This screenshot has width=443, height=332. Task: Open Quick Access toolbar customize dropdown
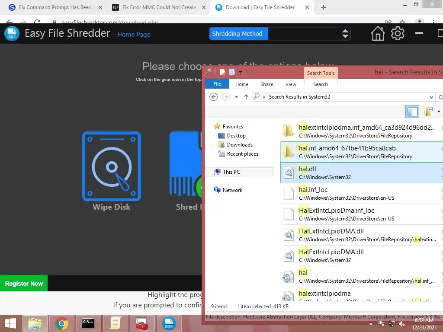tap(240, 73)
